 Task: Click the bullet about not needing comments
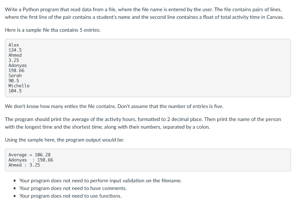coord(73,188)
